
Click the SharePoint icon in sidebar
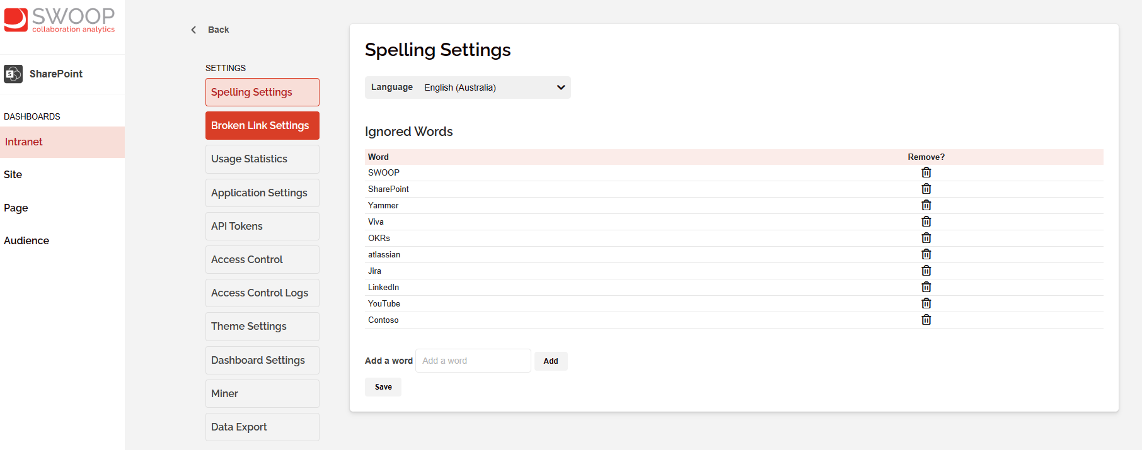coord(13,74)
